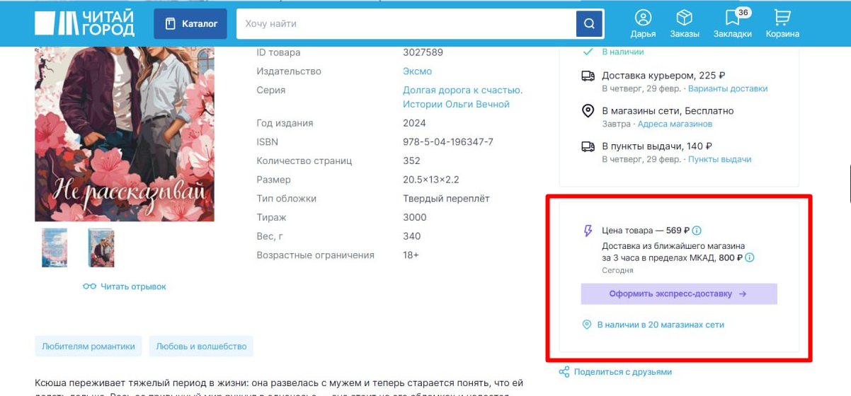Open the Каталог menu
Image resolution: width=851 pixels, height=396 pixels.
(x=190, y=24)
